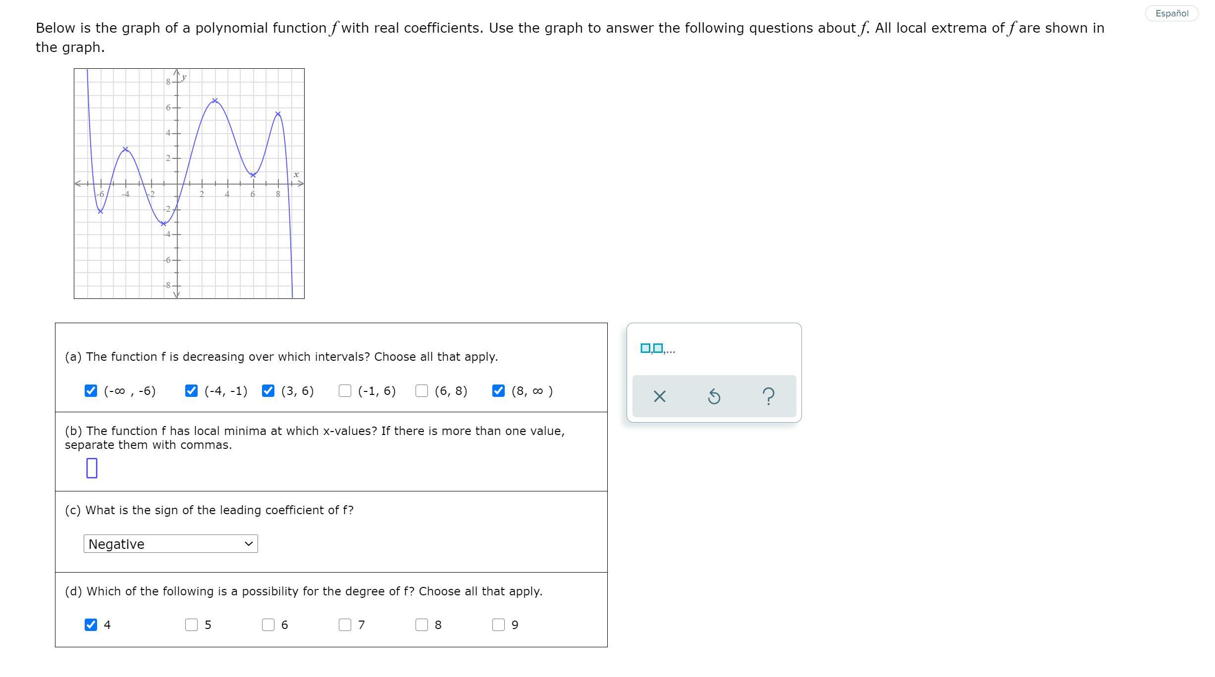Enable degree option 8 checkbox
Screen dimensions: 1215x677
click(x=422, y=625)
